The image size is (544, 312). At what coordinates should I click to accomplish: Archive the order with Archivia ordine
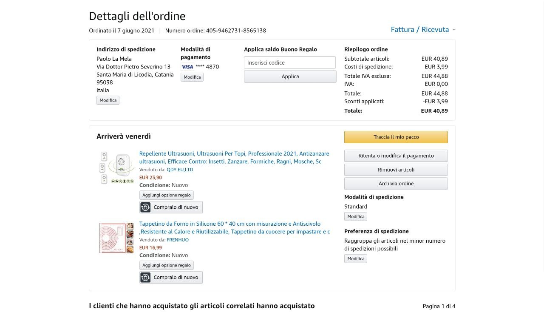point(396,184)
